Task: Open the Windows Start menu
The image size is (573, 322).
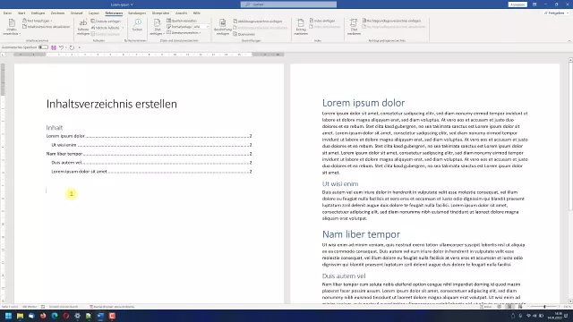Action: [x=8, y=316]
